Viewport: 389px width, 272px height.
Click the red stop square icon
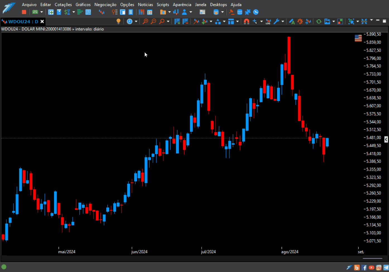[x=24, y=12]
